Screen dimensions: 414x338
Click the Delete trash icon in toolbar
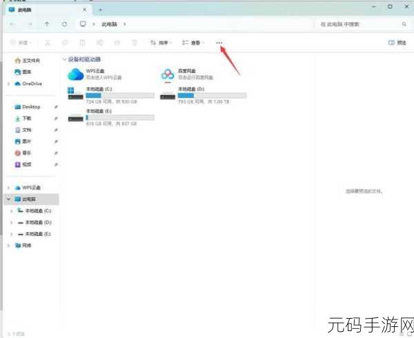pos(135,43)
